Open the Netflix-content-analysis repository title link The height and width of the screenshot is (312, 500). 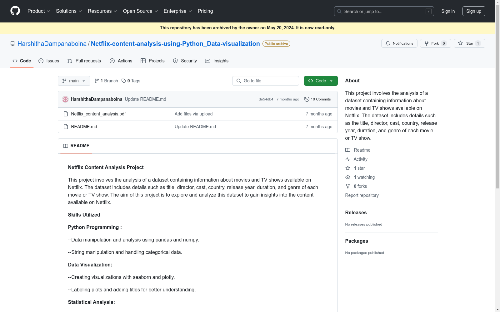pyautogui.click(x=175, y=44)
